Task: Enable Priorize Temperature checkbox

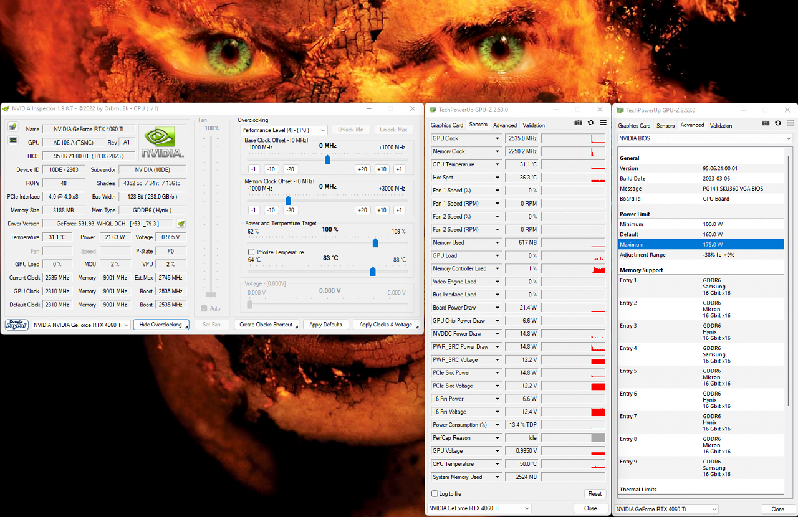Action: (251, 252)
